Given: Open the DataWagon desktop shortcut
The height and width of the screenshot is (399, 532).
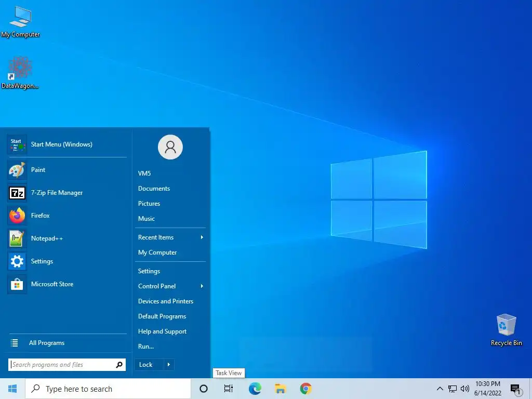Looking at the screenshot, I should [20, 73].
